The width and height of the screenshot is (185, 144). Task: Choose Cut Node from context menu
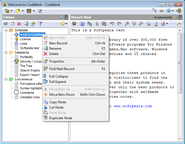pyautogui.click(x=75, y=107)
